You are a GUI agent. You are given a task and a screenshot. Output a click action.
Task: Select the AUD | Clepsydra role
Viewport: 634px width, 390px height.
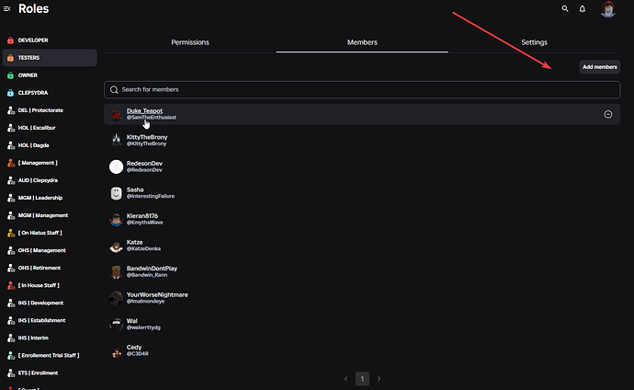coord(50,180)
